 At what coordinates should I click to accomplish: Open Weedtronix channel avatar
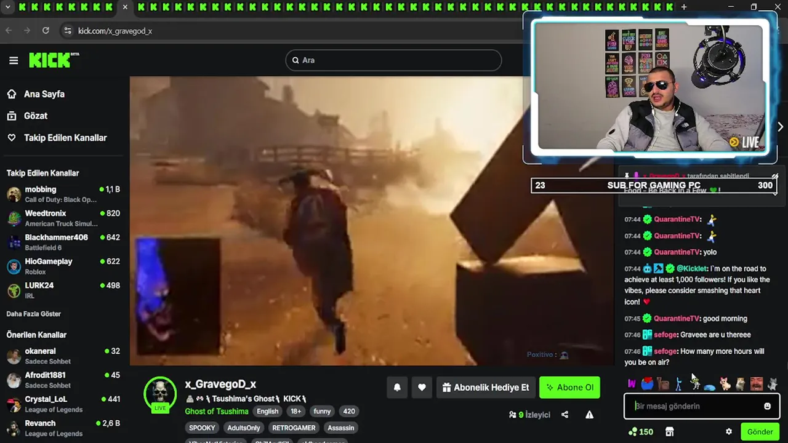tap(14, 218)
